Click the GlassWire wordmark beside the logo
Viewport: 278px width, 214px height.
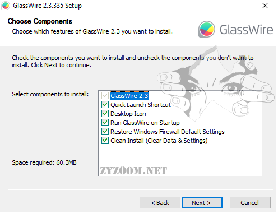point(247,30)
